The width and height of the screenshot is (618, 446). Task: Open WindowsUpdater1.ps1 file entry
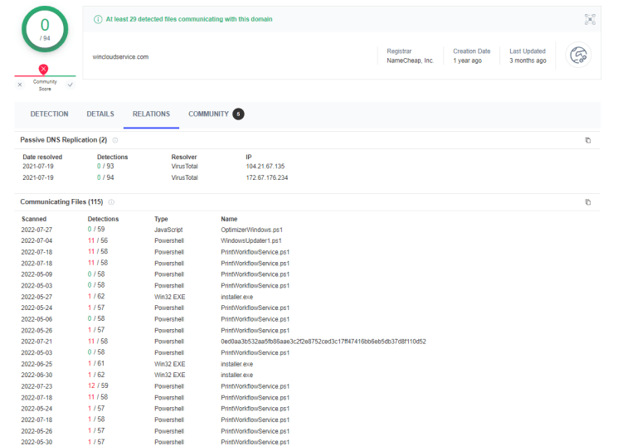251,240
